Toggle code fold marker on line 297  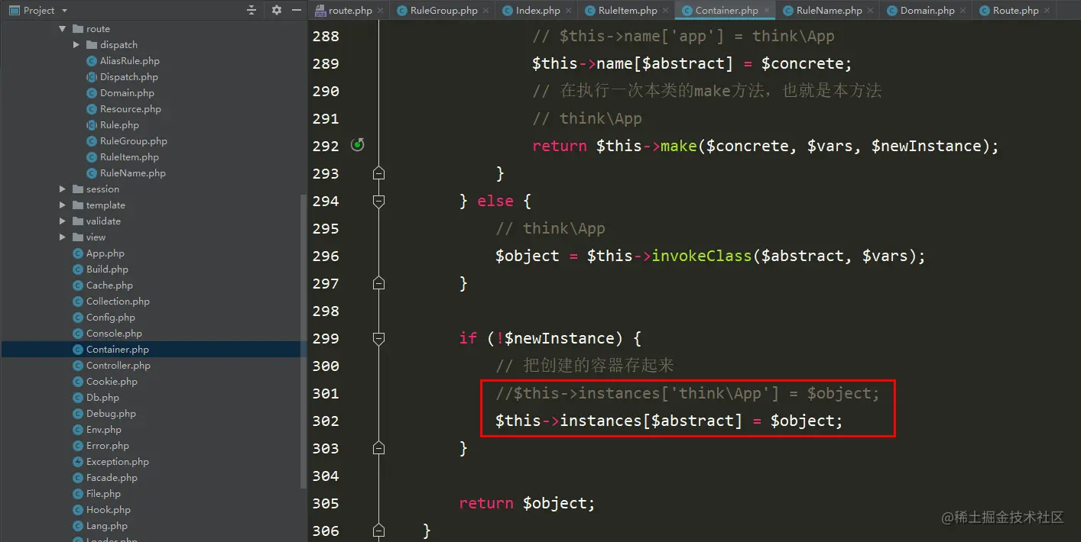(x=378, y=283)
